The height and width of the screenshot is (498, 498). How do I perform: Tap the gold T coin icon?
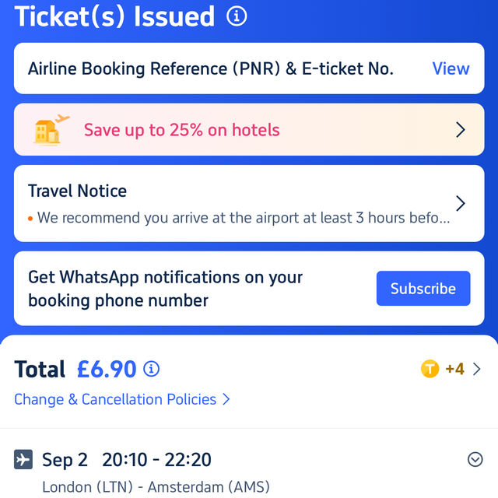[430, 369]
